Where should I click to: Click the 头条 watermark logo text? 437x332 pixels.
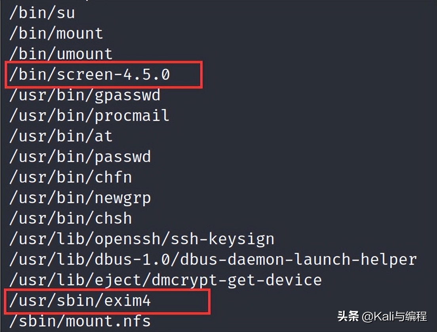pos(348,316)
